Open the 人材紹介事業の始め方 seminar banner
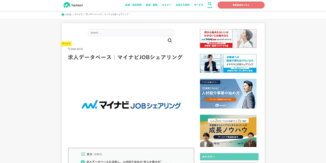The height and width of the screenshot is (163, 326). 228,93
